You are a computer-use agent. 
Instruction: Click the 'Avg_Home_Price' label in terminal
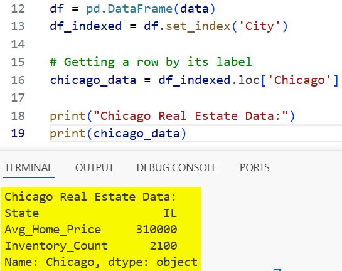tap(53, 230)
